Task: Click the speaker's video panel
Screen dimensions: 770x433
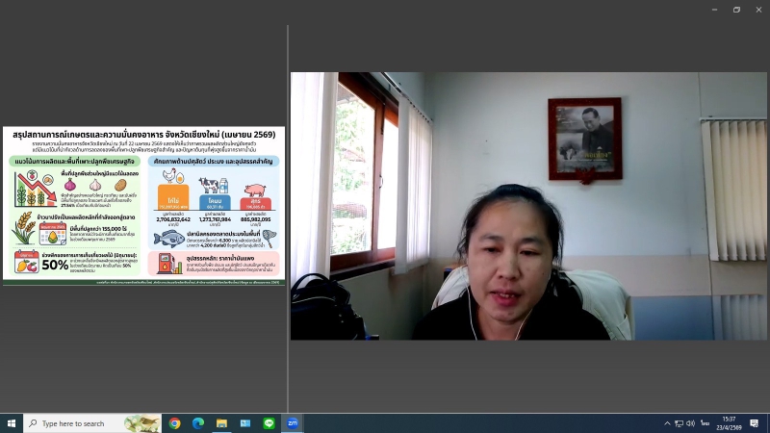Action: pos(528,206)
